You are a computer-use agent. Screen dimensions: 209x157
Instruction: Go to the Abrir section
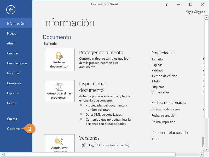click(11, 43)
